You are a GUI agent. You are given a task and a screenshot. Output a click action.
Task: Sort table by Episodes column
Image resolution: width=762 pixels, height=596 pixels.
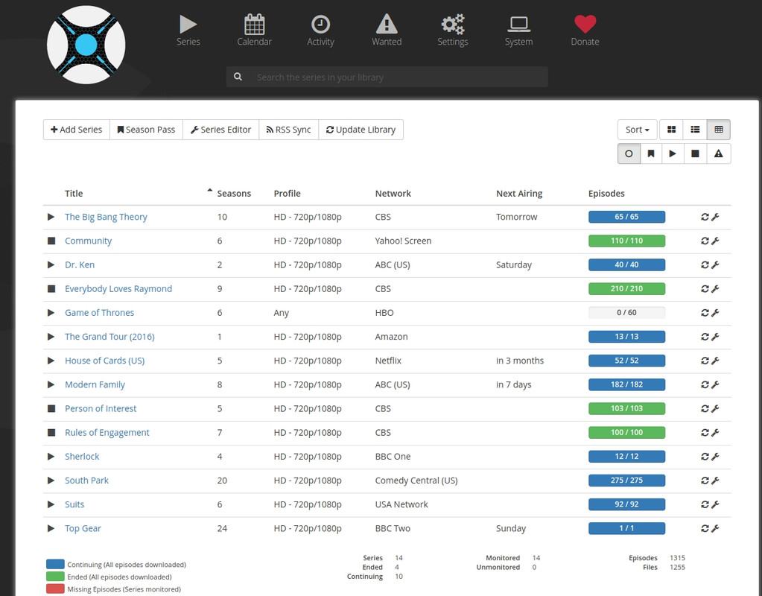606,194
